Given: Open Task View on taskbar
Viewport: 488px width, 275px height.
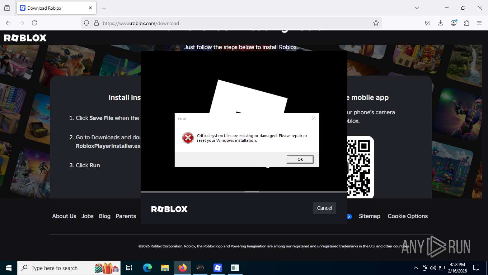Looking at the screenshot, I should click(129, 268).
